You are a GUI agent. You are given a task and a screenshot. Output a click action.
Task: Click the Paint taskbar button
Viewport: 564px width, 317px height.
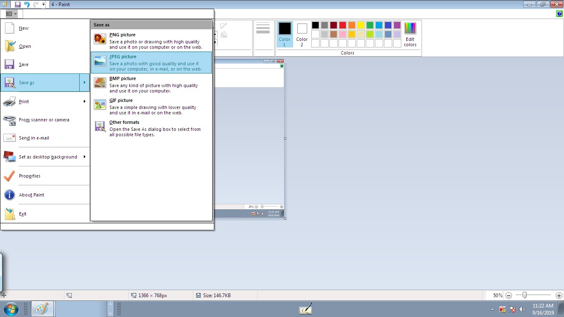click(42, 309)
